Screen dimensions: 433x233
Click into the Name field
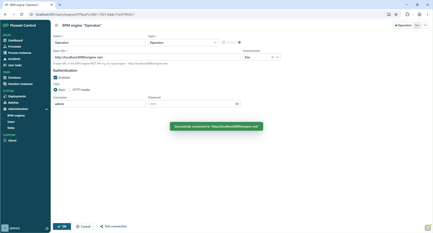(99, 43)
